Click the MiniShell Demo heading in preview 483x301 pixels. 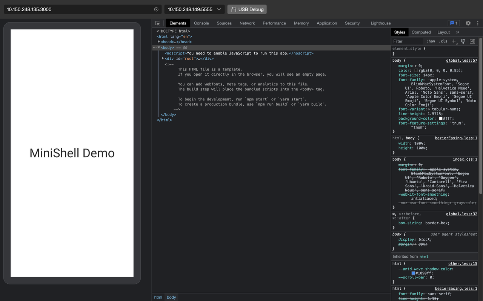tap(72, 153)
